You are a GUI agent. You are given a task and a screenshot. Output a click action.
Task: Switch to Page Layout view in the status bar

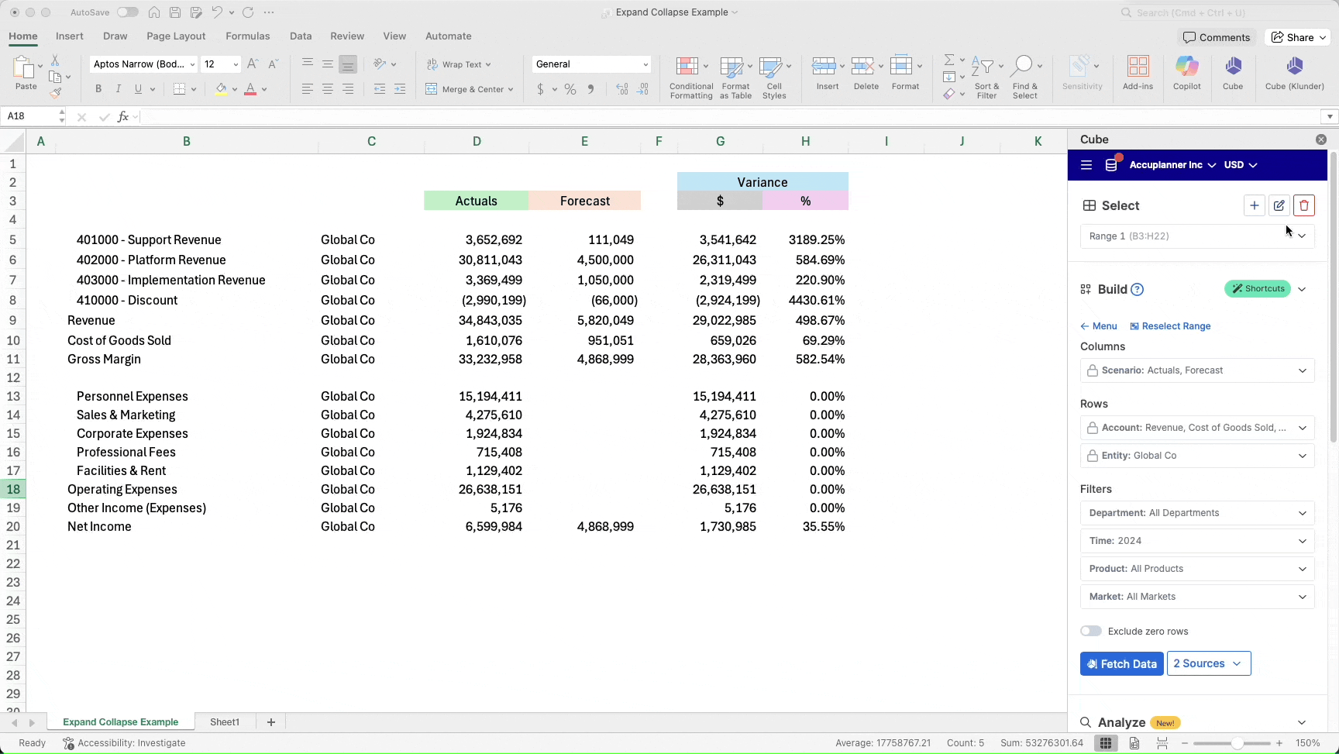1134,743
